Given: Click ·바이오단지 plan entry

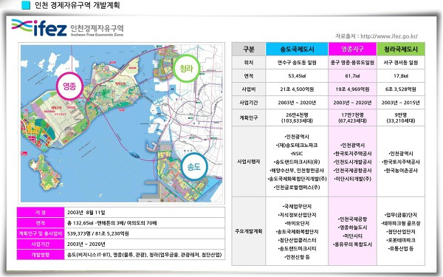Looking at the screenshot, I should [x=297, y=223].
